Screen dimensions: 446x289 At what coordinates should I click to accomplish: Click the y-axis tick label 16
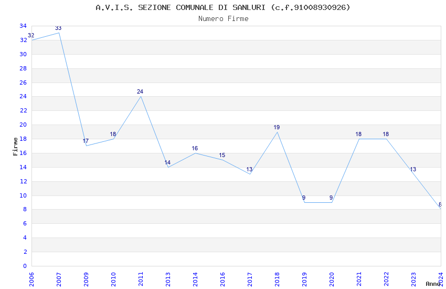point(23,153)
